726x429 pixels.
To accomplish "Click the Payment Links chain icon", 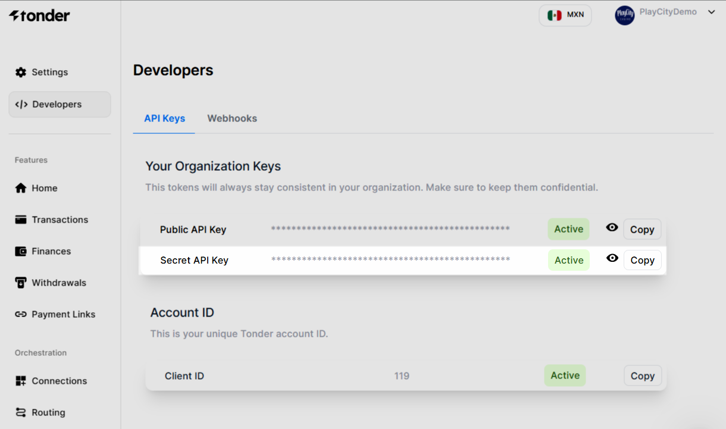I will click(21, 314).
